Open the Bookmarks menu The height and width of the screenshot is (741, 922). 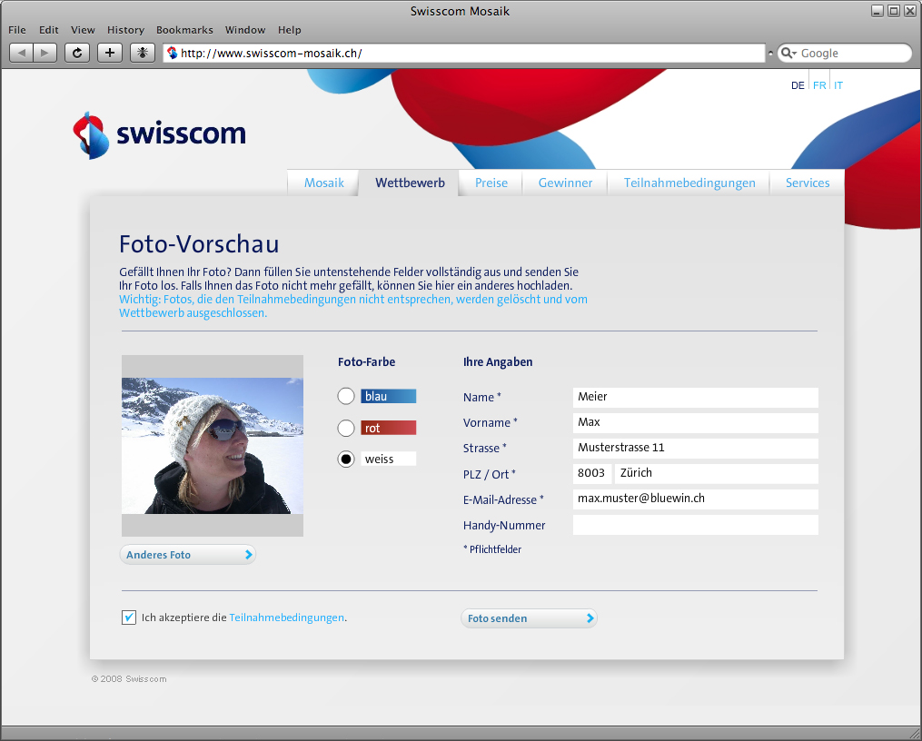pyautogui.click(x=184, y=30)
